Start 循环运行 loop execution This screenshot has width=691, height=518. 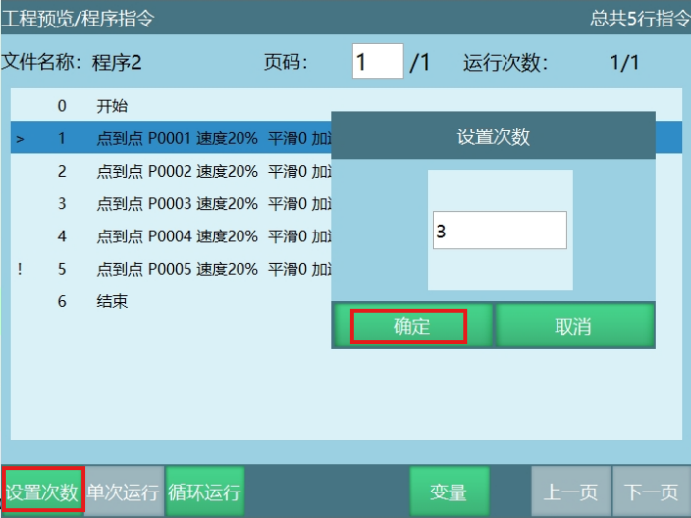pos(204,492)
